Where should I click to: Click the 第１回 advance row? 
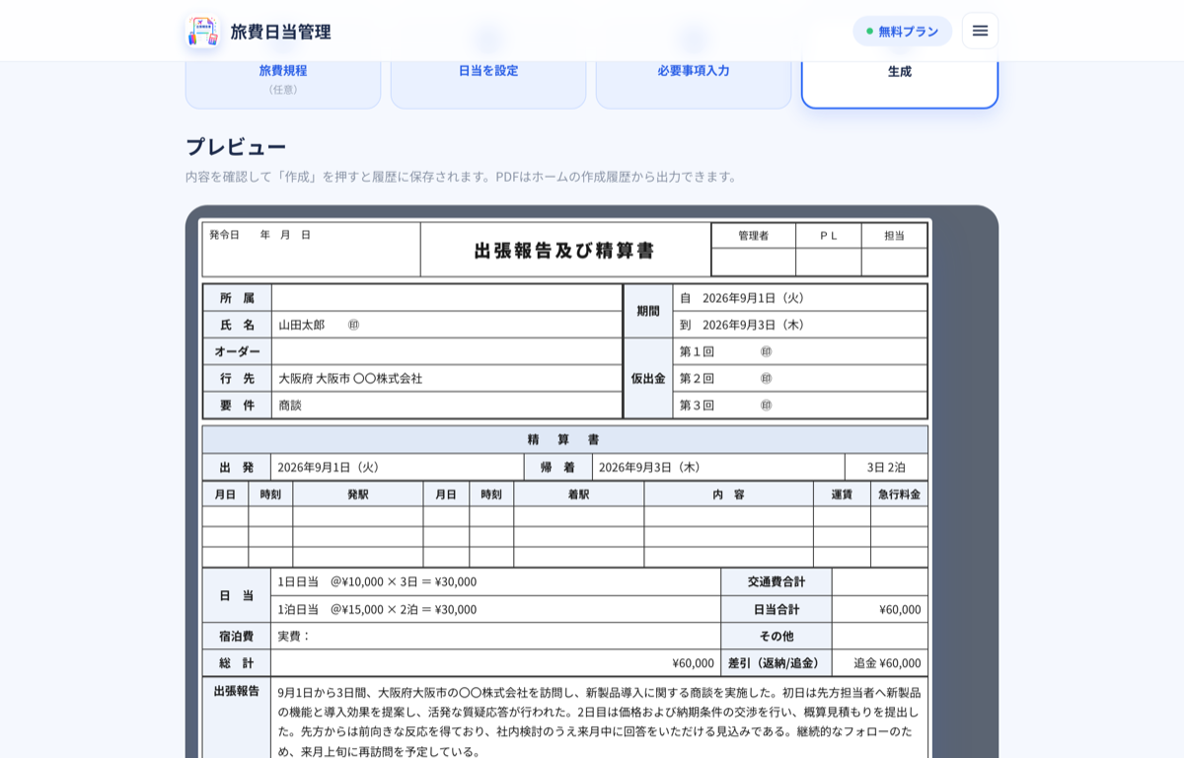click(x=800, y=351)
